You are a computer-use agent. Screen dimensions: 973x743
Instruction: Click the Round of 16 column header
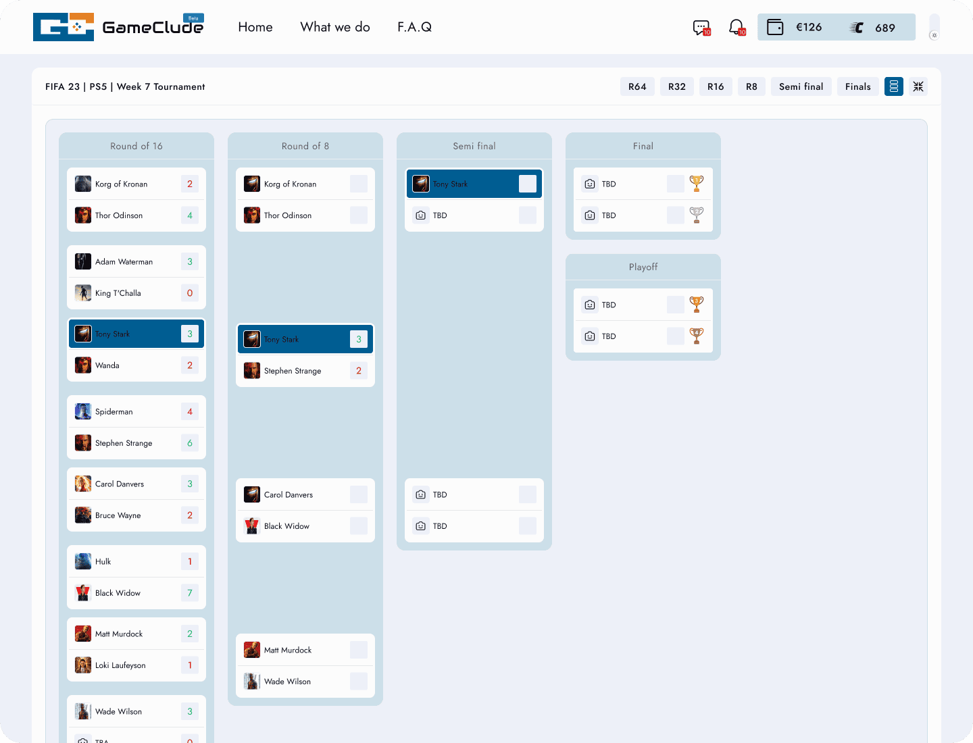tap(136, 146)
